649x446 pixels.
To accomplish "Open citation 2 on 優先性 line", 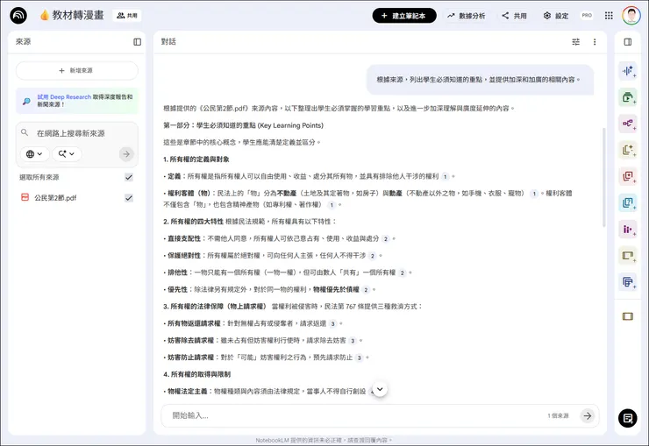I will point(366,290).
